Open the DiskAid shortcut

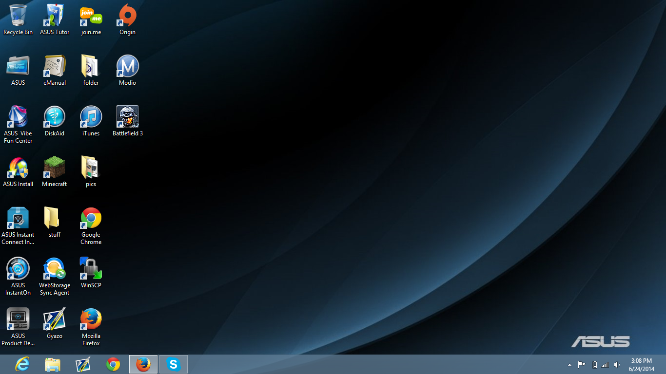[55, 121]
